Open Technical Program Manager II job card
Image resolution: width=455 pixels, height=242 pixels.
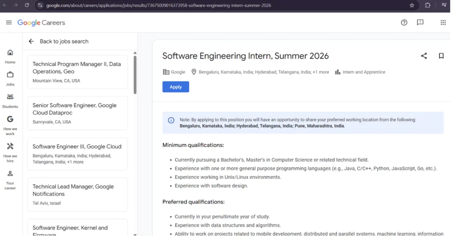(x=77, y=72)
